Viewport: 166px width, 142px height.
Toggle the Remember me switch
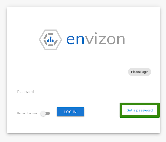45,113
